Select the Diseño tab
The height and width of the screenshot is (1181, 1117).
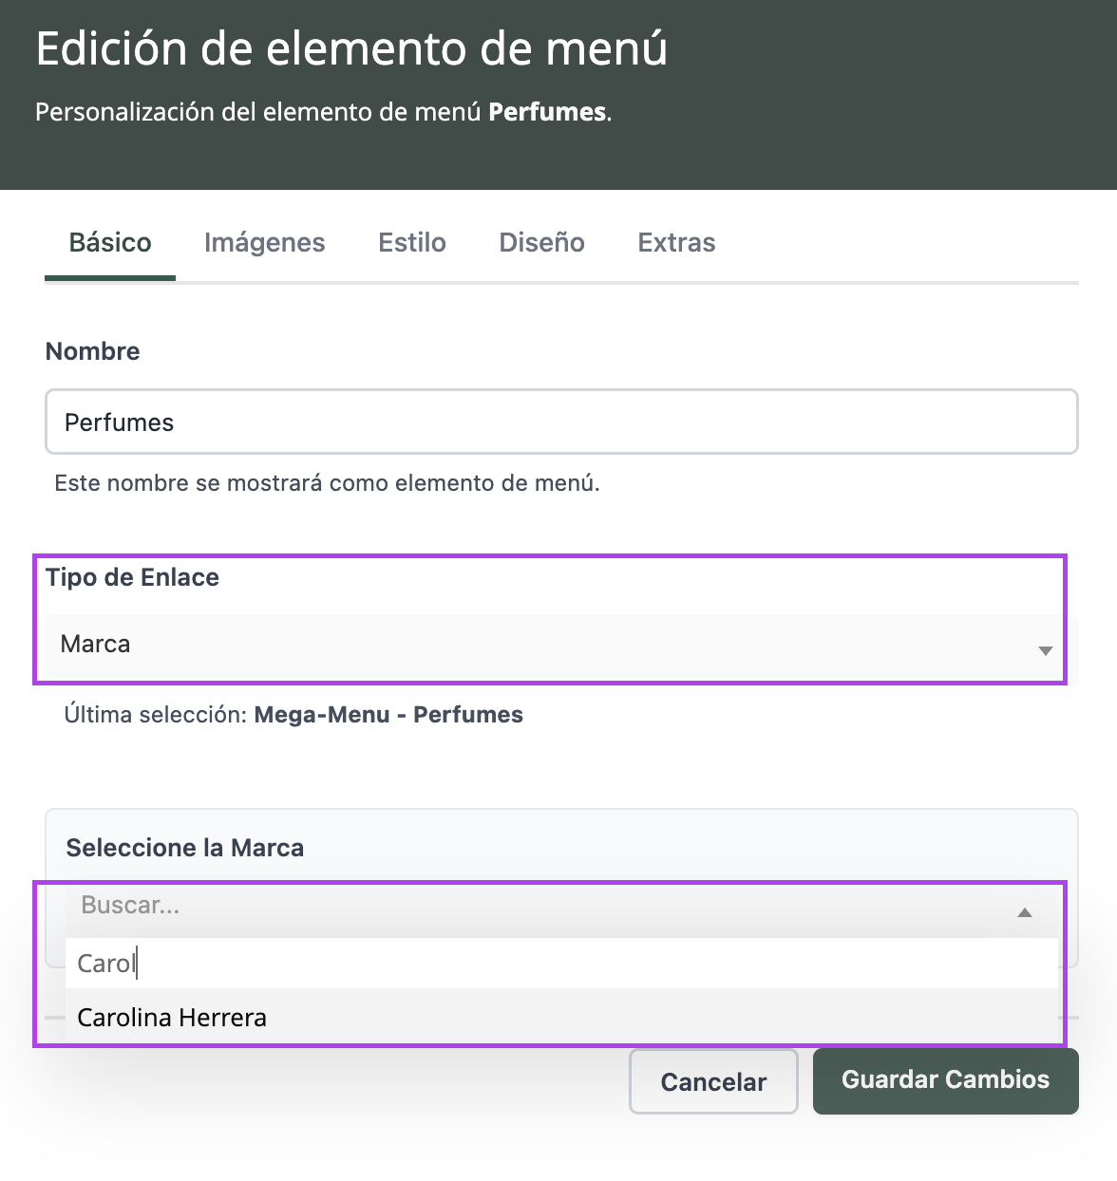click(541, 243)
